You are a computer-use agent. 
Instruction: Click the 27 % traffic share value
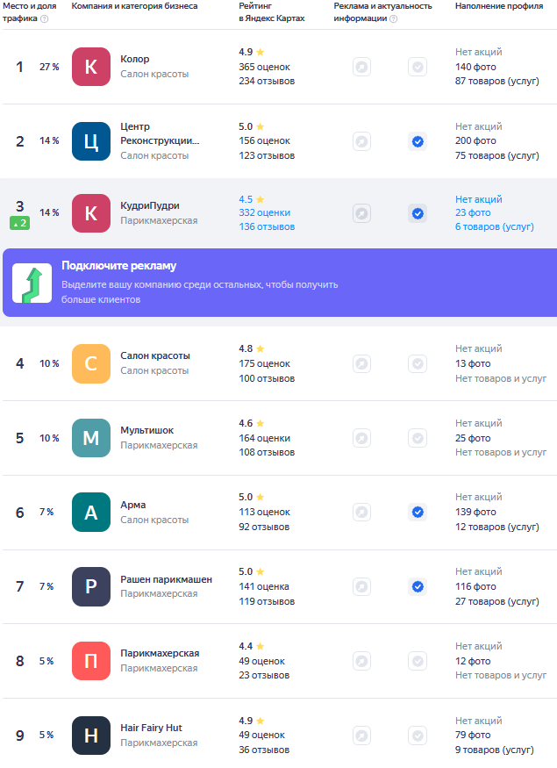[x=49, y=67]
